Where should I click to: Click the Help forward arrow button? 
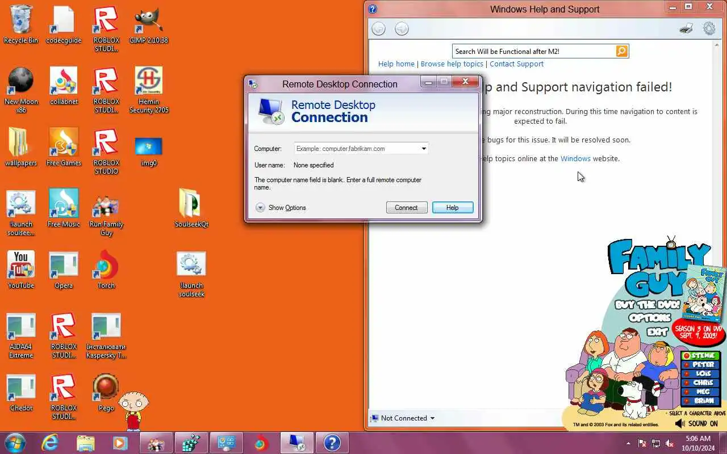(402, 29)
